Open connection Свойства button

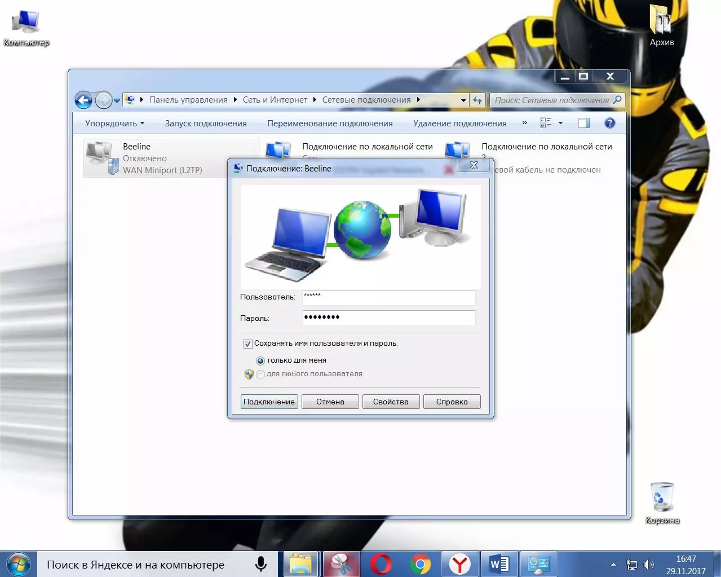pyautogui.click(x=391, y=402)
